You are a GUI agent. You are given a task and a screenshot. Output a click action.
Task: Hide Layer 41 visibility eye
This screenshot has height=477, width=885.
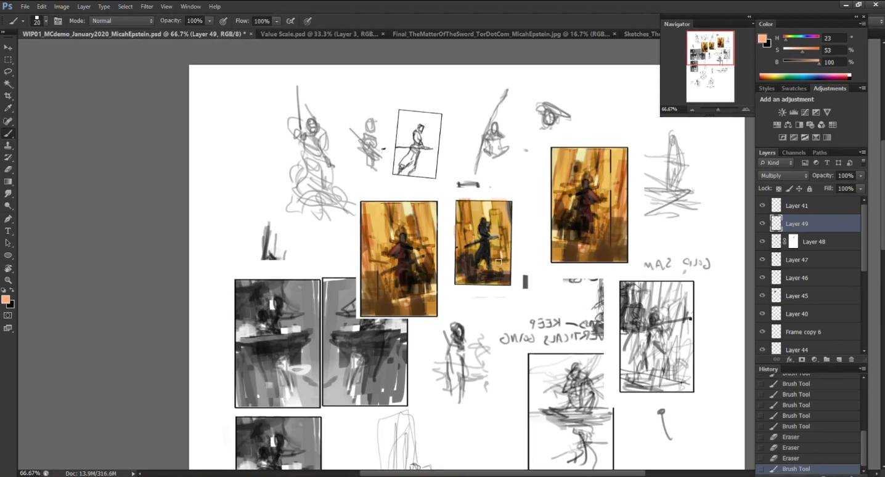[762, 206]
